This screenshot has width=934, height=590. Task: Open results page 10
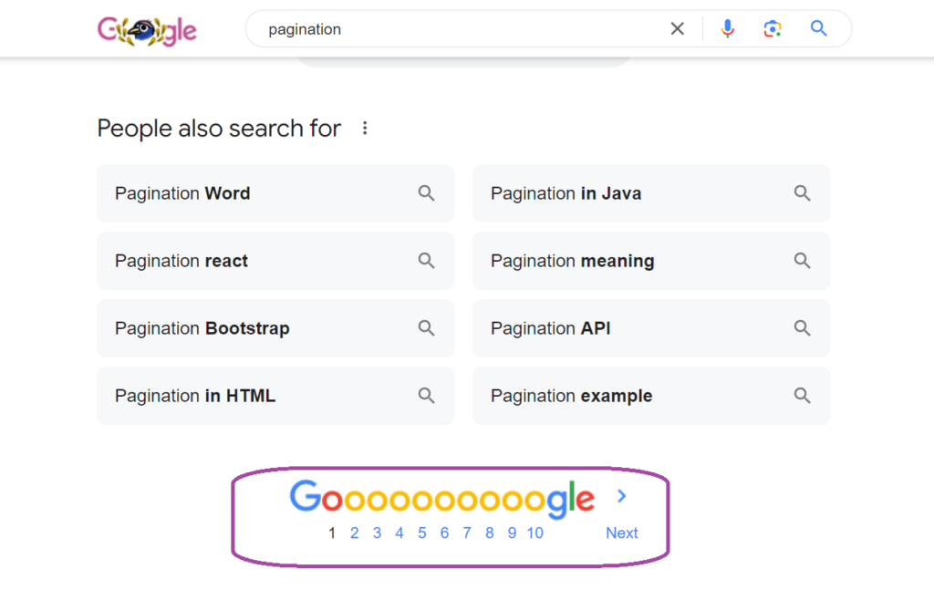coord(534,533)
